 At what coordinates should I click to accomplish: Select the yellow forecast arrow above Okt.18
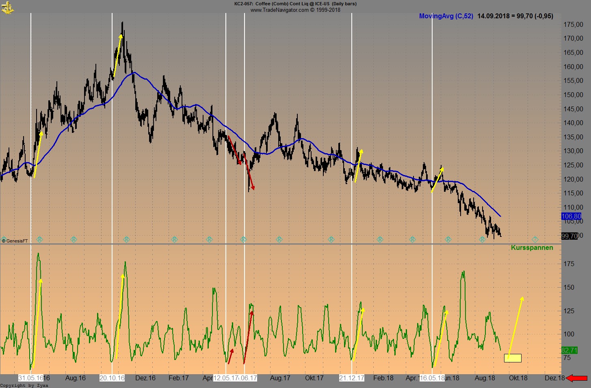pos(516,325)
